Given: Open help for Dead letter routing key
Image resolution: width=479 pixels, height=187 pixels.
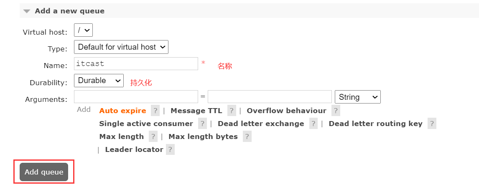Looking at the screenshot, I should [432, 124].
